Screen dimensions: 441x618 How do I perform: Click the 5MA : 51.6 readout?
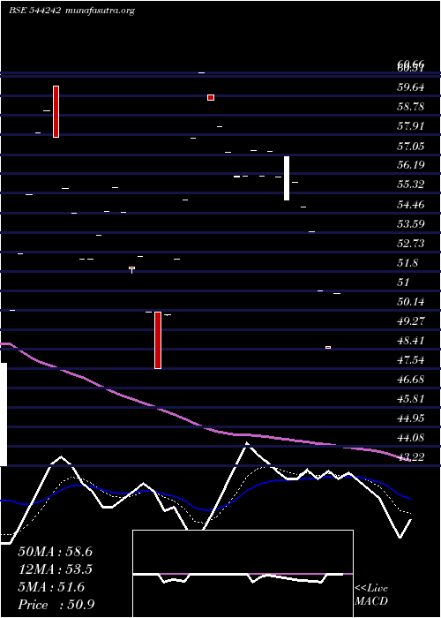[x=51, y=587]
